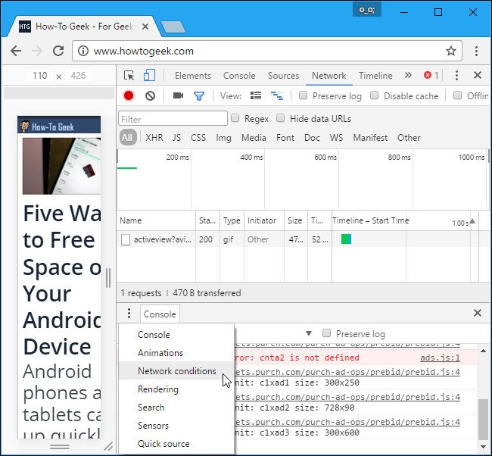Open the console context dropdown arrow
Screen dimensions: 492x456
[x=309, y=333]
